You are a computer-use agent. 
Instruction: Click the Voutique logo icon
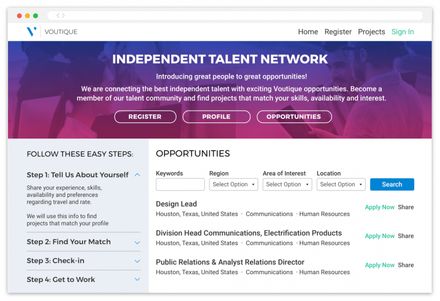tap(32, 31)
